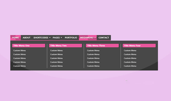Select the Title Menu One header
The height and width of the screenshot is (101, 171).
pyautogui.click(x=29, y=45)
